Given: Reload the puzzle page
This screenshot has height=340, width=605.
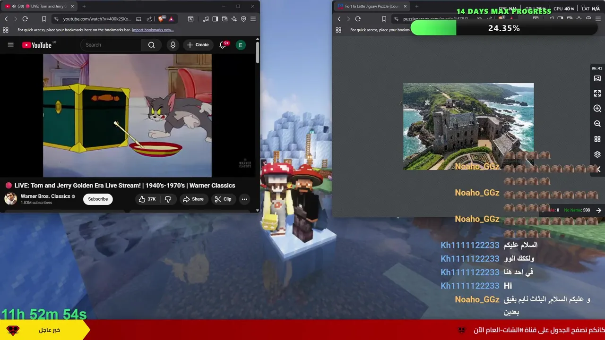Looking at the screenshot, I should tap(358, 19).
